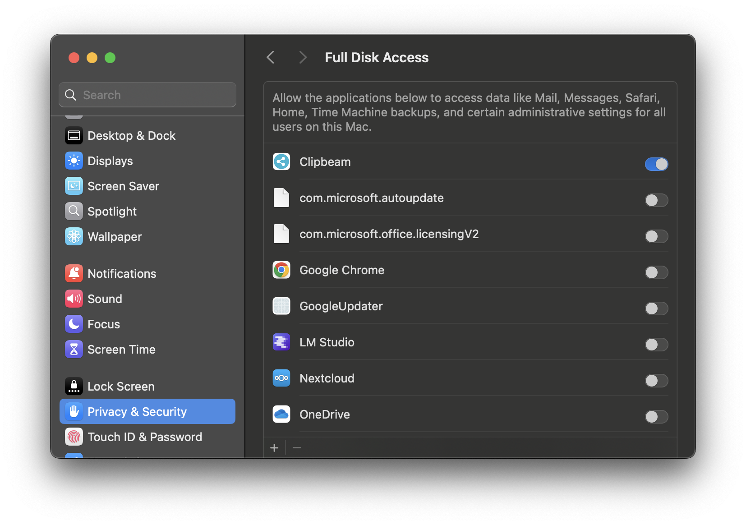Click the search magnifier icon
746x525 pixels.
click(x=71, y=95)
